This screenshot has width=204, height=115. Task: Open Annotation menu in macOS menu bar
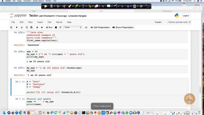coord(27,1)
